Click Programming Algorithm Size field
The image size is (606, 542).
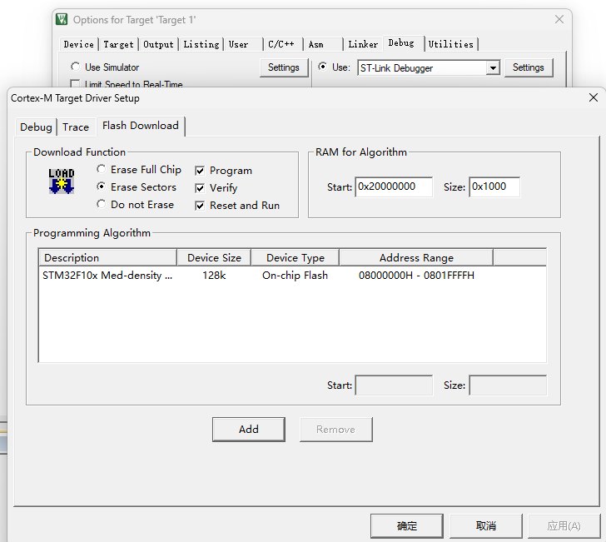click(x=509, y=385)
